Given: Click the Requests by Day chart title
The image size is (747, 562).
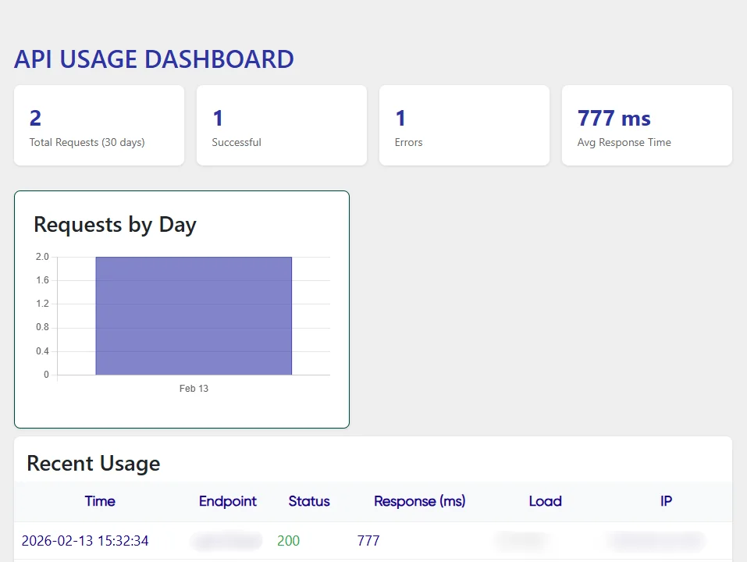Looking at the screenshot, I should pos(115,225).
